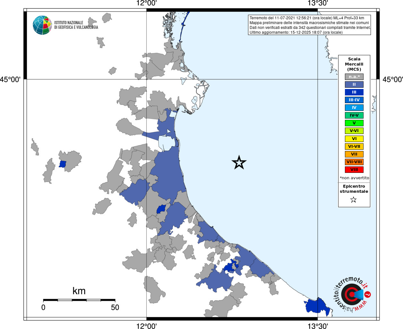Viewport: 403px width, 329px height.
Task: Select the intensity II legend swatch
Action: [354, 84]
